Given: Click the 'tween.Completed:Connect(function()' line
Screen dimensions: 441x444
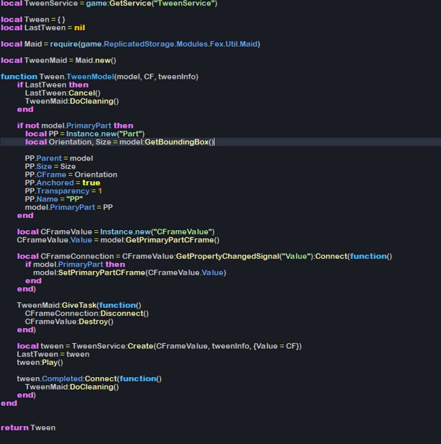Looking at the screenshot, I should pyautogui.click(x=89, y=379).
